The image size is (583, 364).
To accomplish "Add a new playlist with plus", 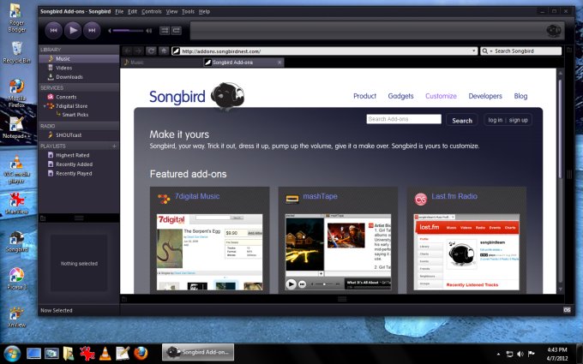I will (x=114, y=146).
